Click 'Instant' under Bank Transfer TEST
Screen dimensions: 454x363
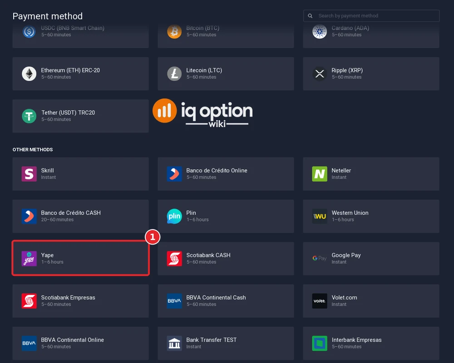193,347
